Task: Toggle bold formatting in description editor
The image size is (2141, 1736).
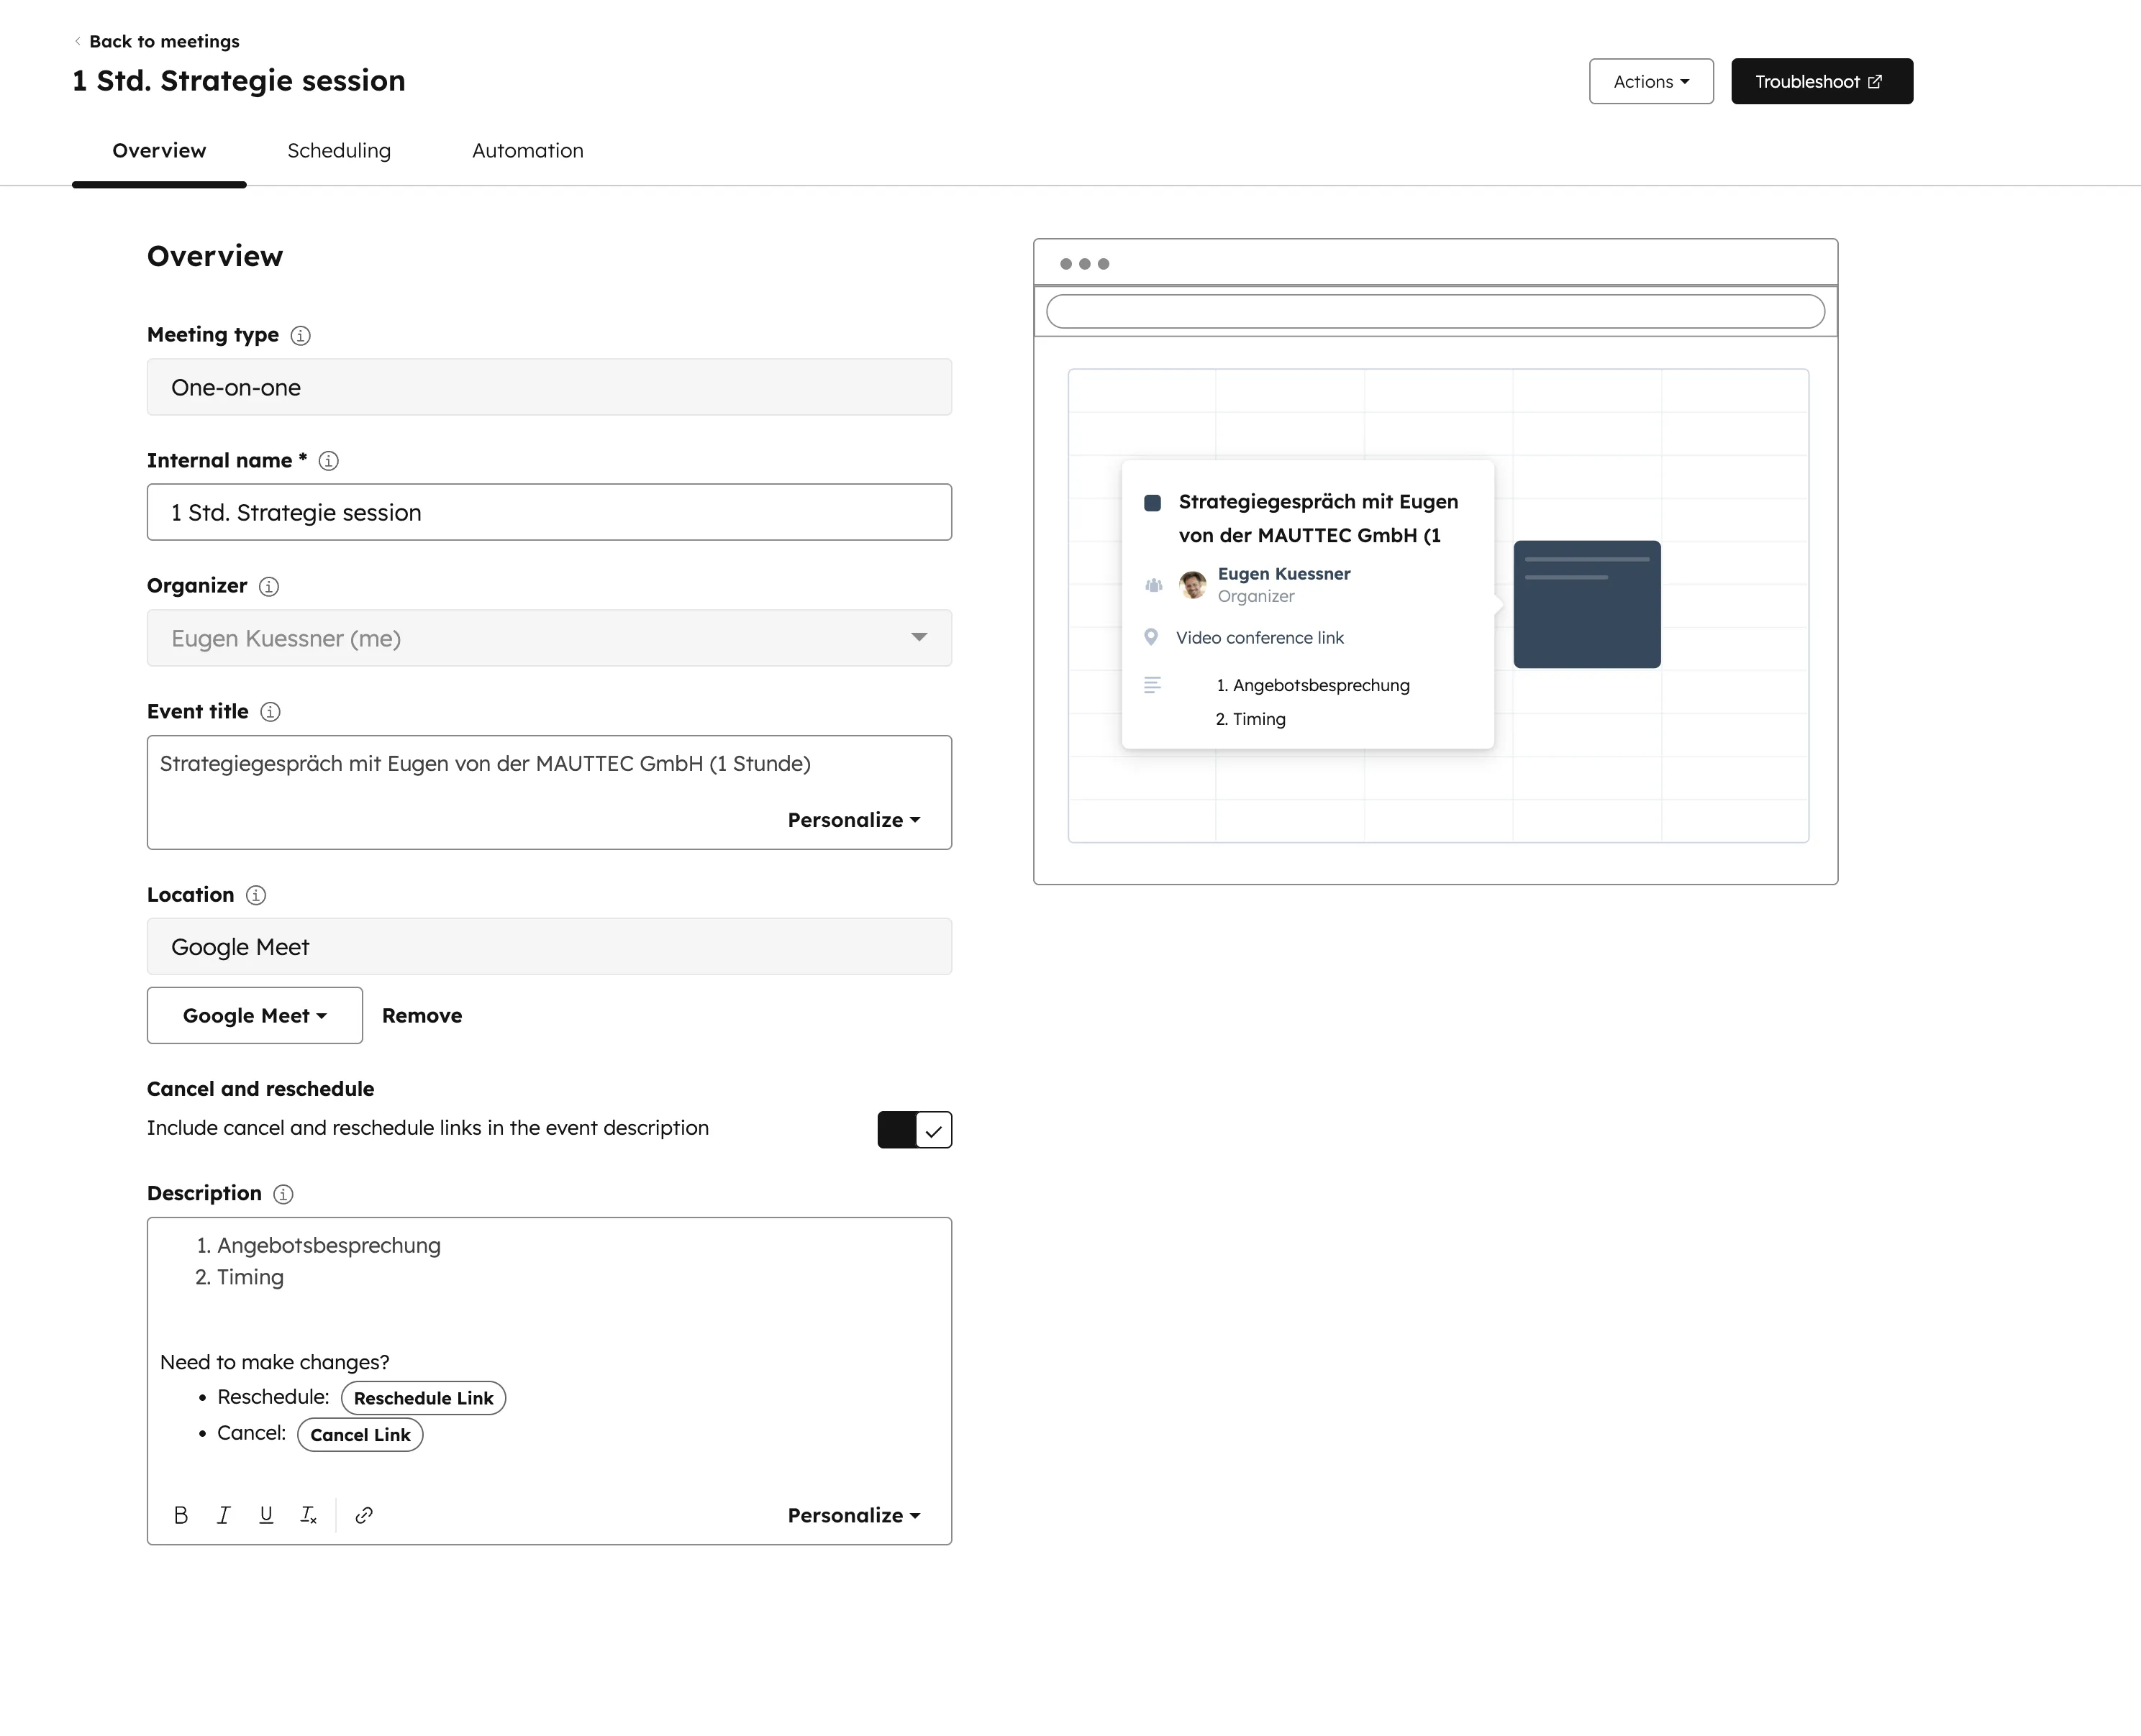Action: tap(181, 1514)
